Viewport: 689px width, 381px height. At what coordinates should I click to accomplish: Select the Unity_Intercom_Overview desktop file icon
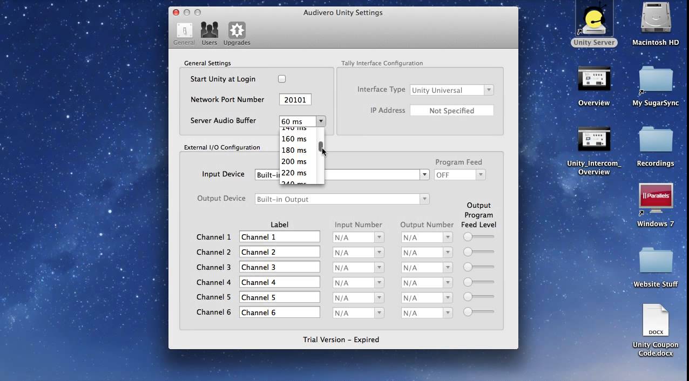(594, 151)
